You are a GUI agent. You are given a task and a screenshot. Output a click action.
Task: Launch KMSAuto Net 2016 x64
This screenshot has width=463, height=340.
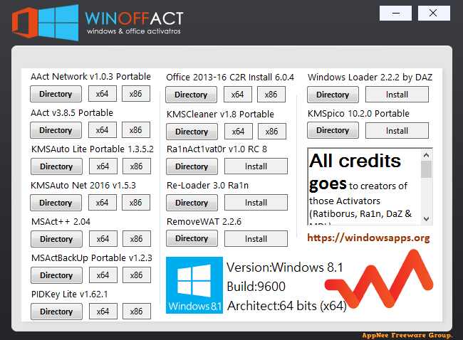[x=103, y=203]
